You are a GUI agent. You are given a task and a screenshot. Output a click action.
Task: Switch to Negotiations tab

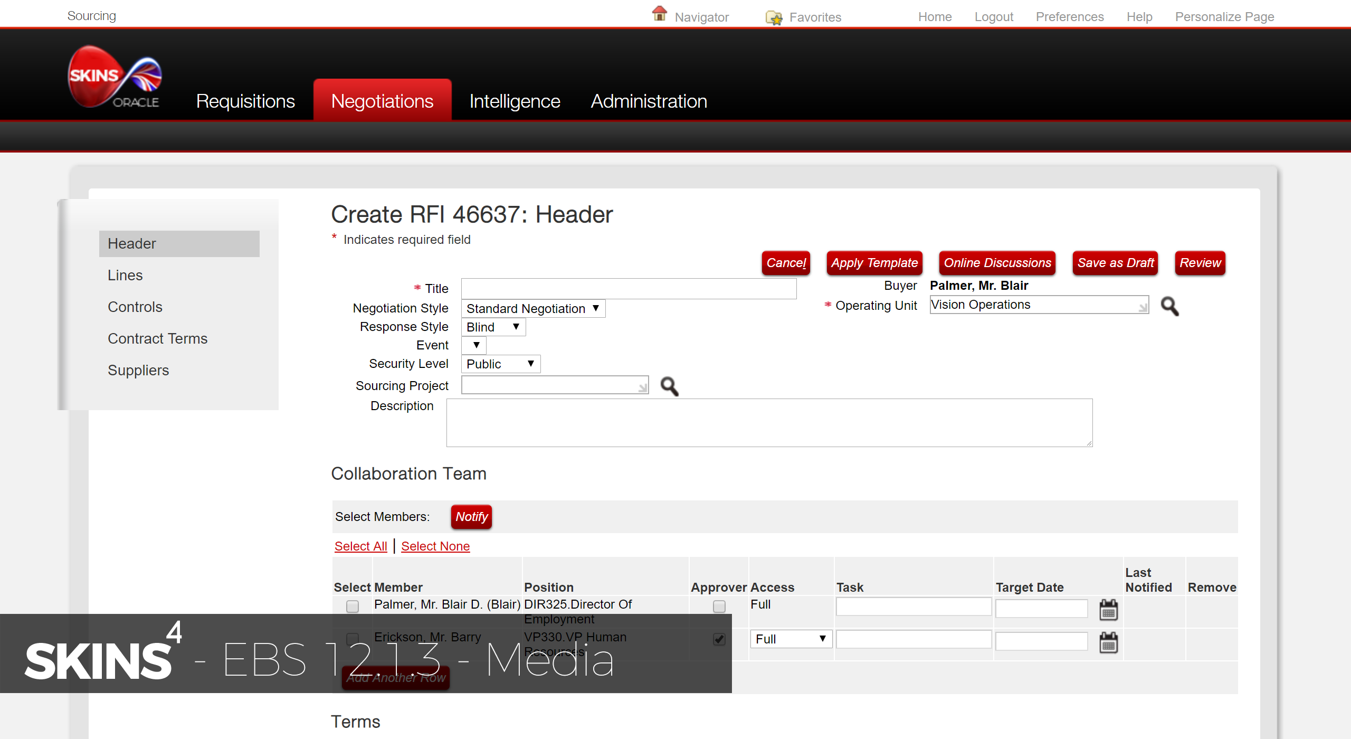point(383,100)
